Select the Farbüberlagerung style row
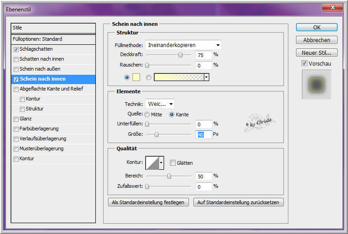 pyautogui.click(x=53, y=129)
